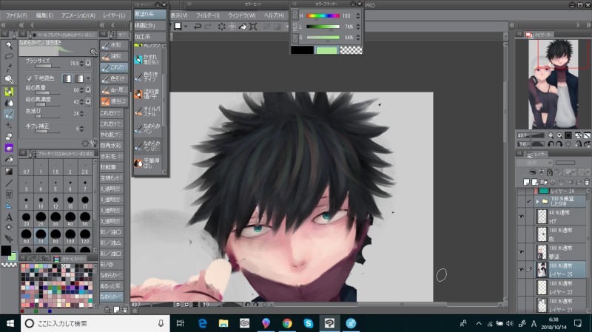Select the yellow-green Pen tool icon
This screenshot has height=332, width=592.
tap(9, 91)
